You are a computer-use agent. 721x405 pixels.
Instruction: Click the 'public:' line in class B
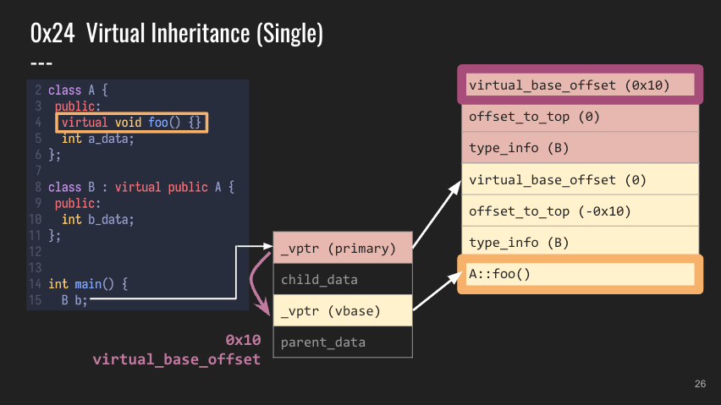pyautogui.click(x=77, y=203)
